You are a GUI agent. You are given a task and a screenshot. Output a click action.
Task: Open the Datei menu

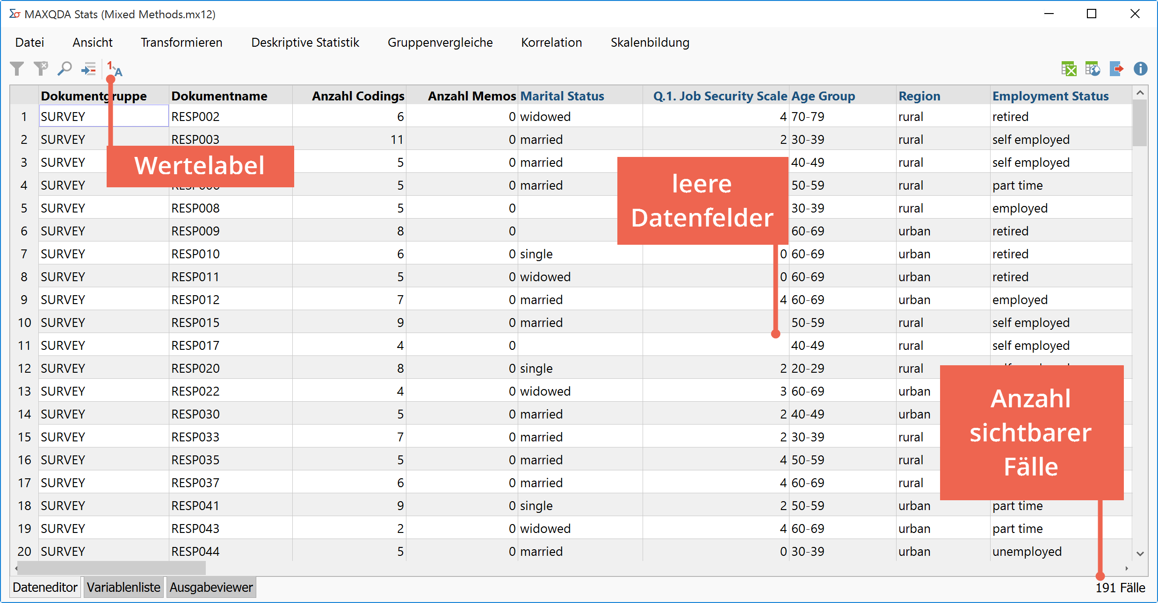pos(29,43)
